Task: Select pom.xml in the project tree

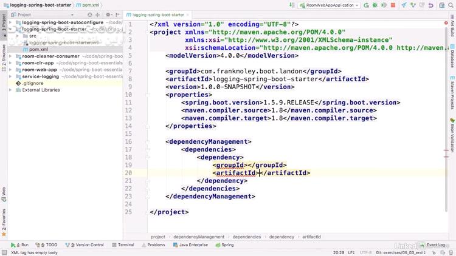Action: tap(65, 49)
